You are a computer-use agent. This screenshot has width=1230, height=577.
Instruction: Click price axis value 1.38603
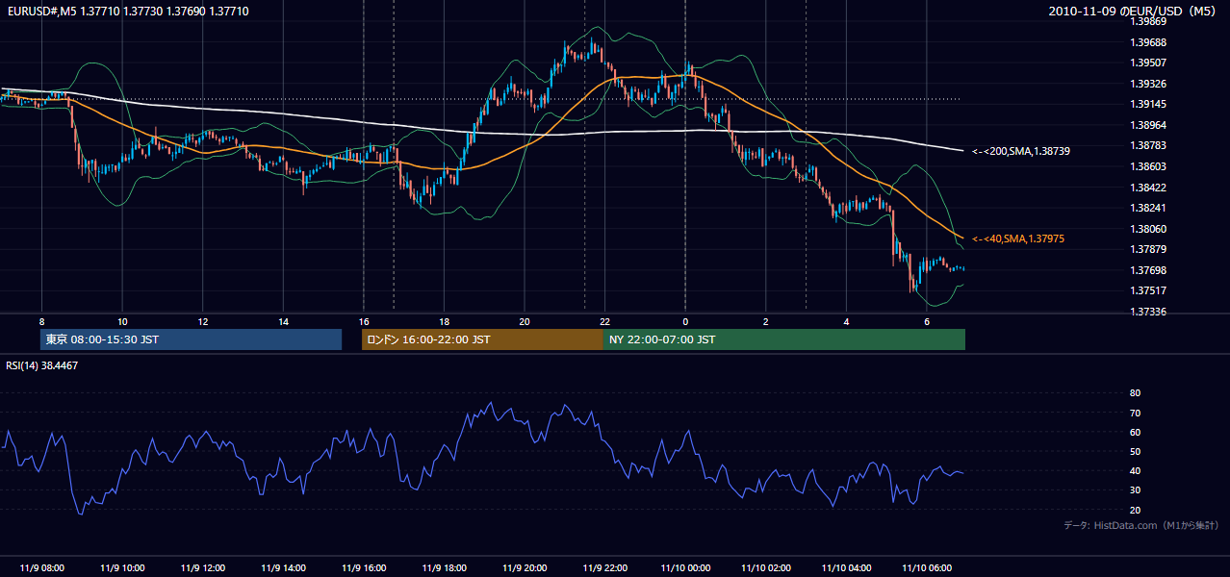coord(1147,166)
